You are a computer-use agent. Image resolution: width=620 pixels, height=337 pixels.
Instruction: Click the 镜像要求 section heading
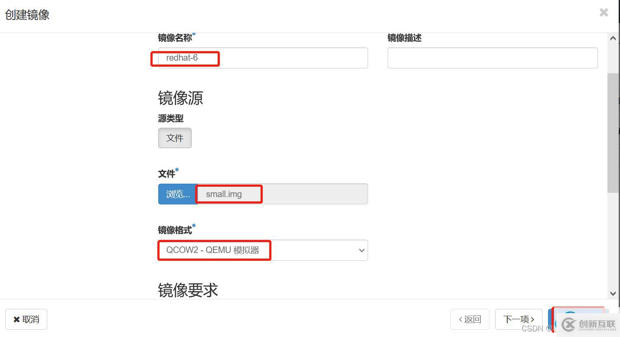(x=188, y=290)
